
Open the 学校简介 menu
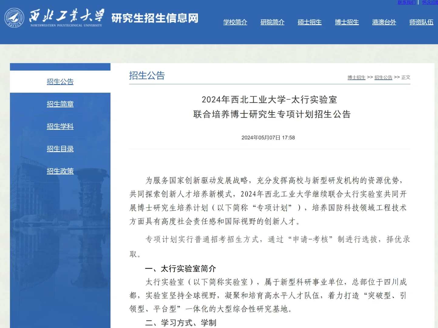coord(235,22)
